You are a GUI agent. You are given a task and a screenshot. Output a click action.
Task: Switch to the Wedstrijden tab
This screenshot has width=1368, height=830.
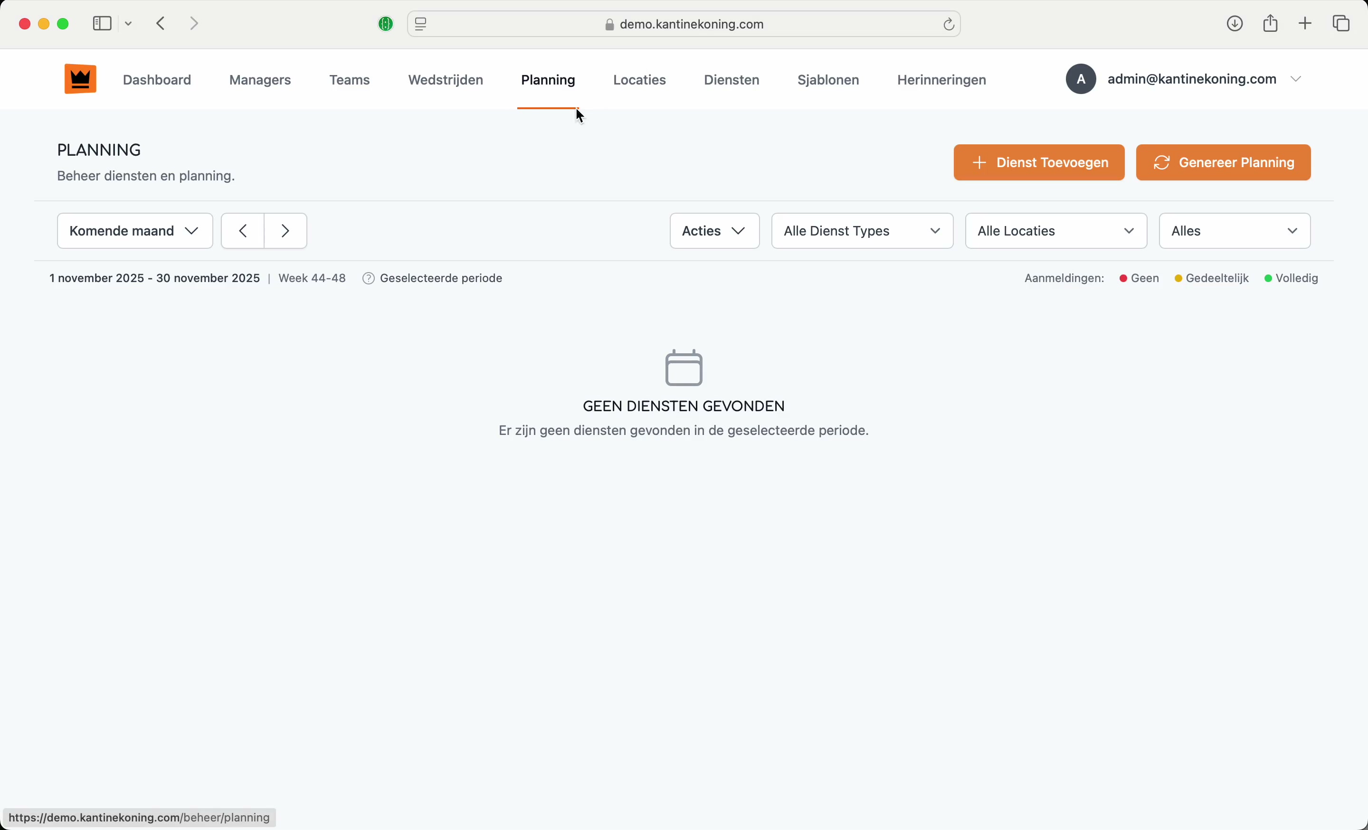tap(445, 80)
